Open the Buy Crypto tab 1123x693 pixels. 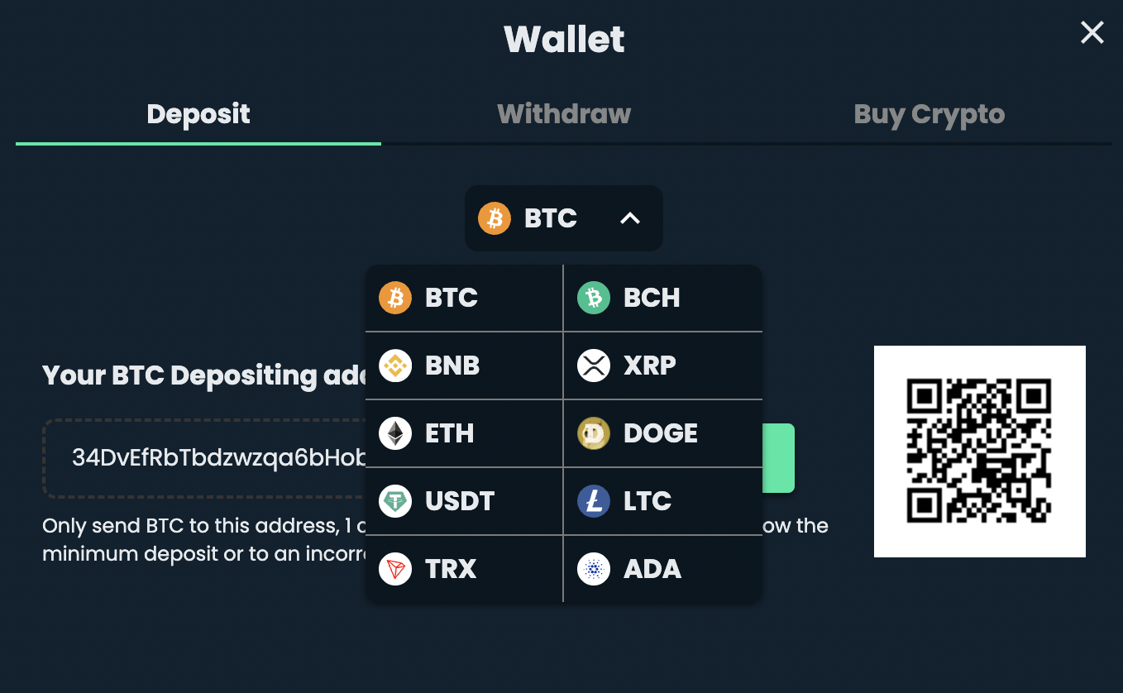pyautogui.click(x=929, y=114)
